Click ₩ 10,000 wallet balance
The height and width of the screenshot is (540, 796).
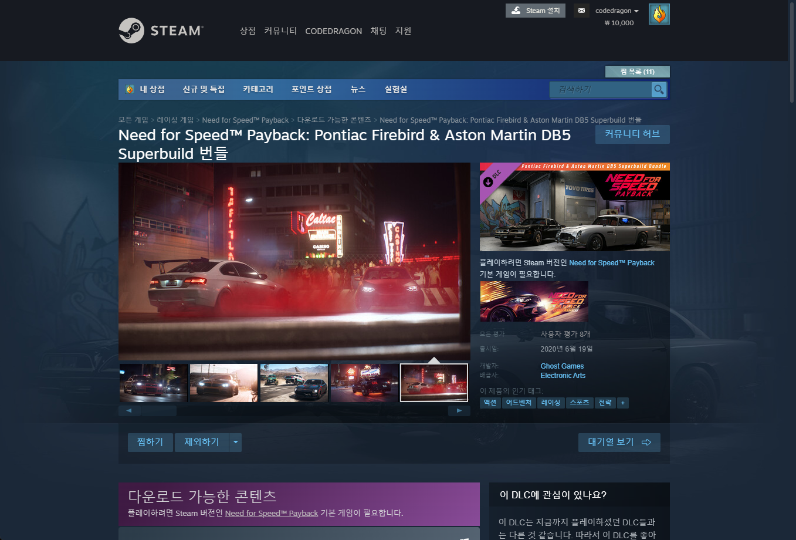619,23
